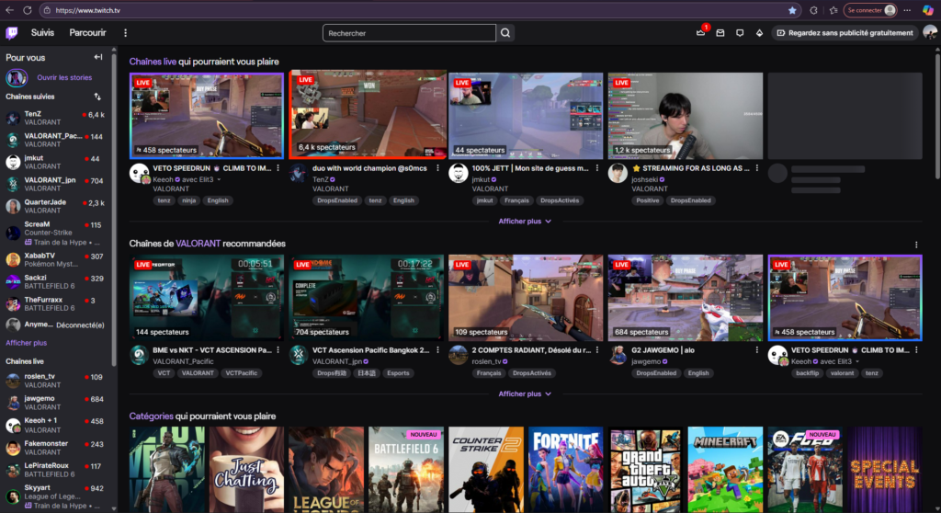Open the Just Chatting category cover
The width and height of the screenshot is (941, 513).
point(246,470)
